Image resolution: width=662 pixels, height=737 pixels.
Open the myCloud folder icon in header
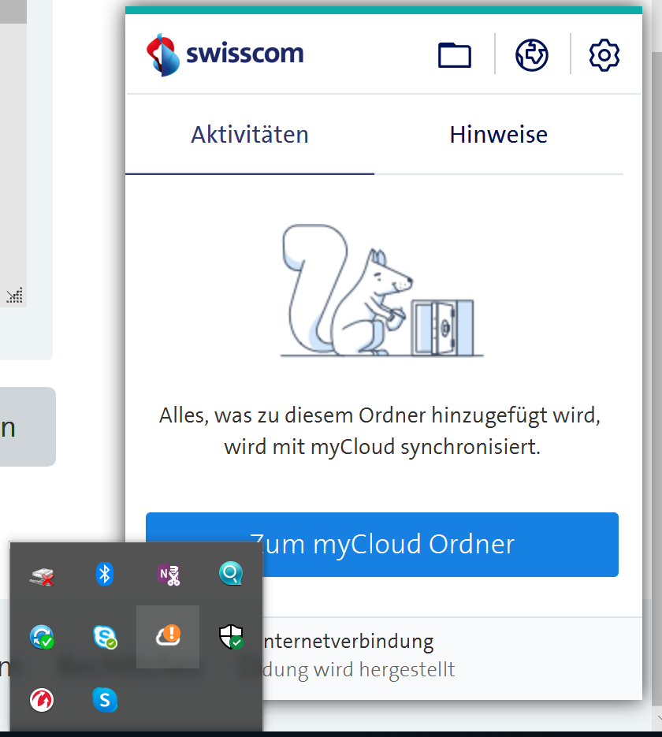[455, 55]
